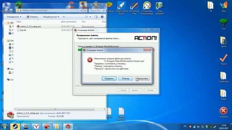Open the folder Explorer taskbar icon
232x130 pixels.
57,126
